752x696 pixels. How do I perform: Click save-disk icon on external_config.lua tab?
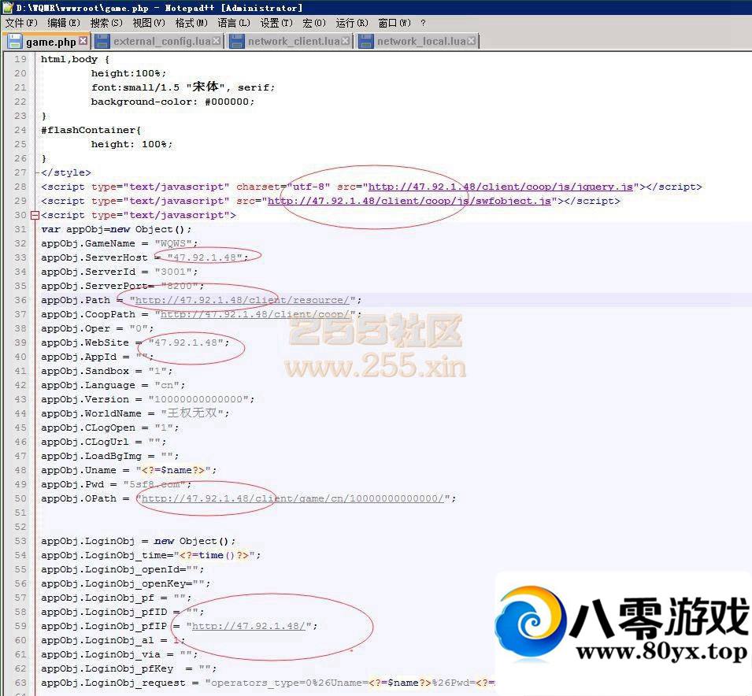(102, 41)
